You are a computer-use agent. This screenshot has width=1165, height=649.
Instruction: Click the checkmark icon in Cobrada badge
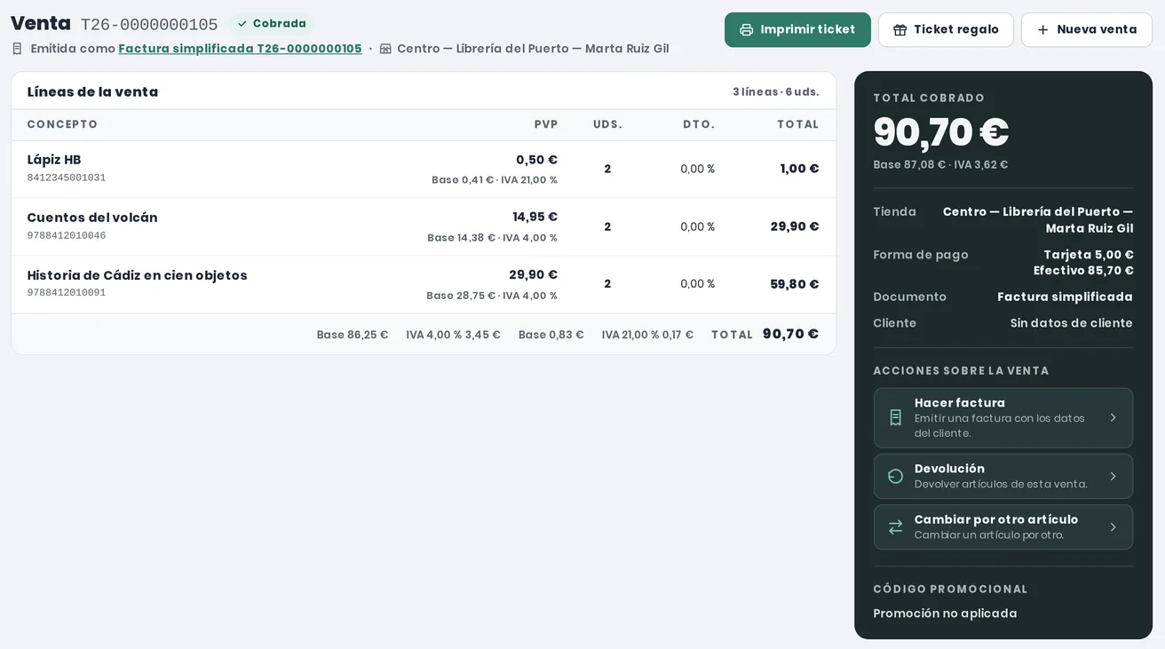click(242, 24)
